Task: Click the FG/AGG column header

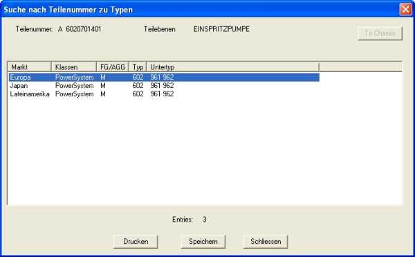Action: [113, 67]
